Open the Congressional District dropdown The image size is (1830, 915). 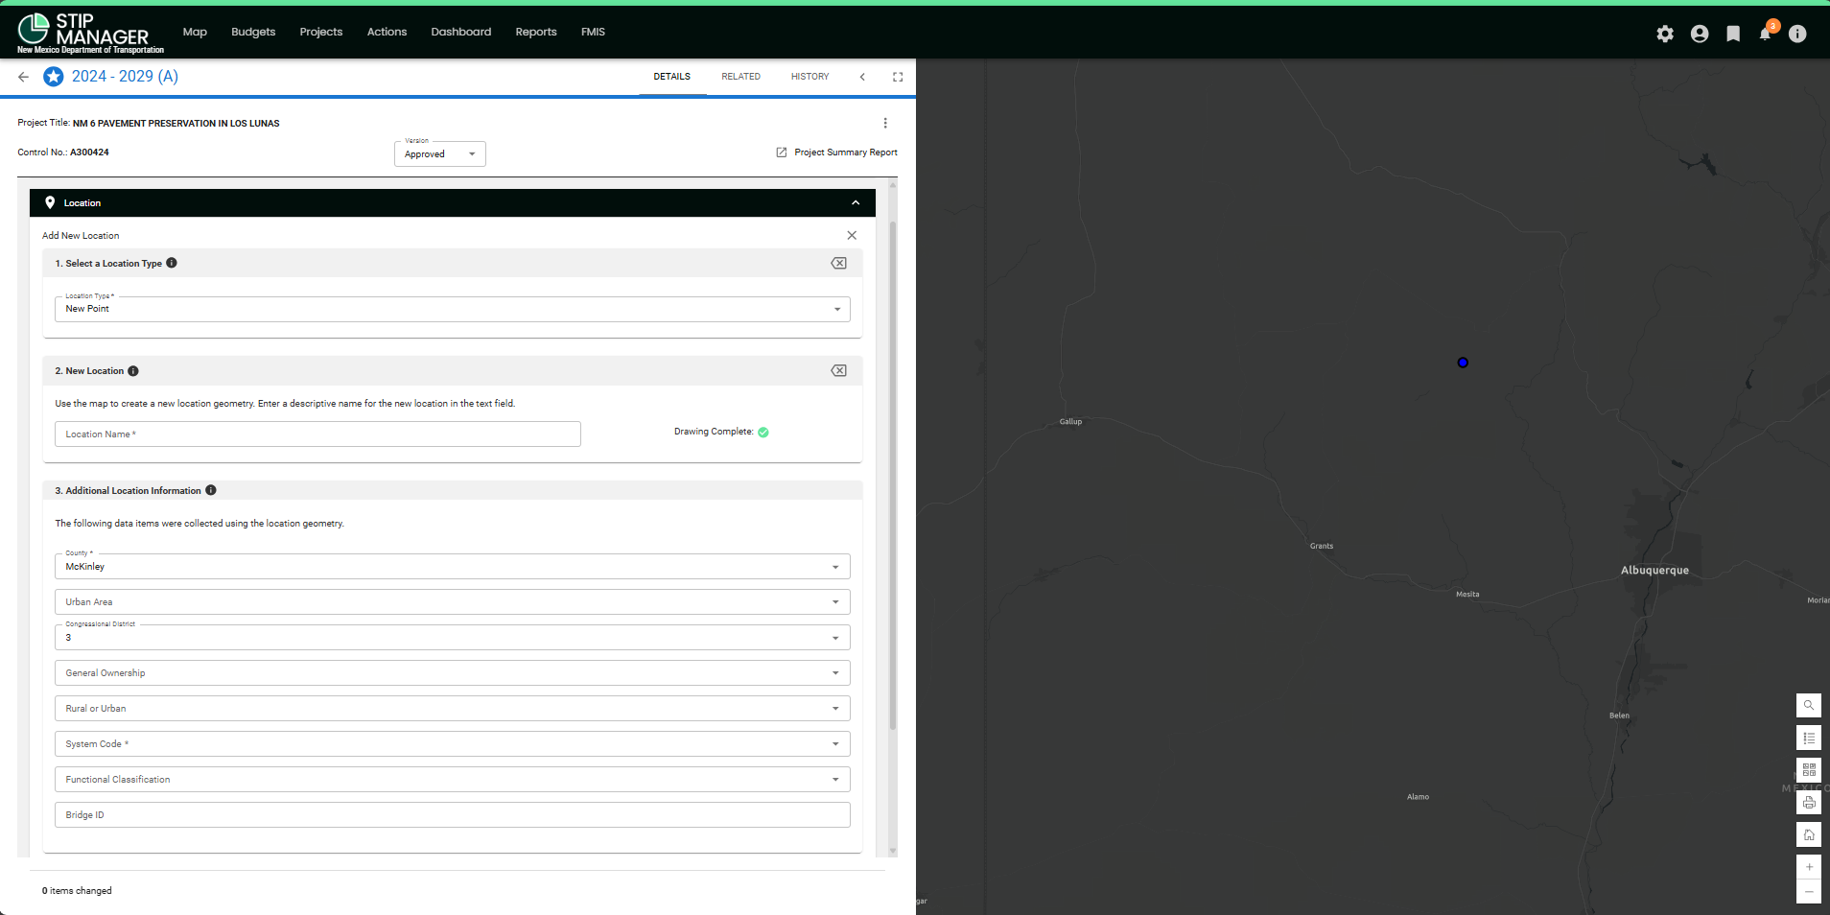pos(453,637)
